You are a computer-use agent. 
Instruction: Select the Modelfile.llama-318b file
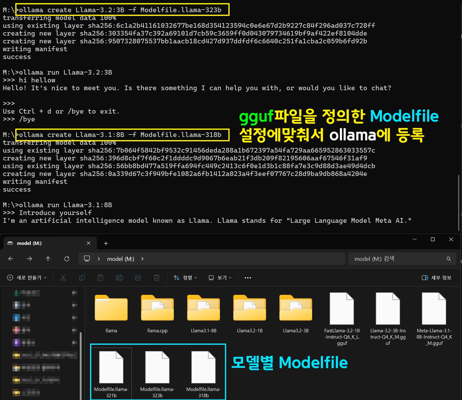(x=203, y=374)
